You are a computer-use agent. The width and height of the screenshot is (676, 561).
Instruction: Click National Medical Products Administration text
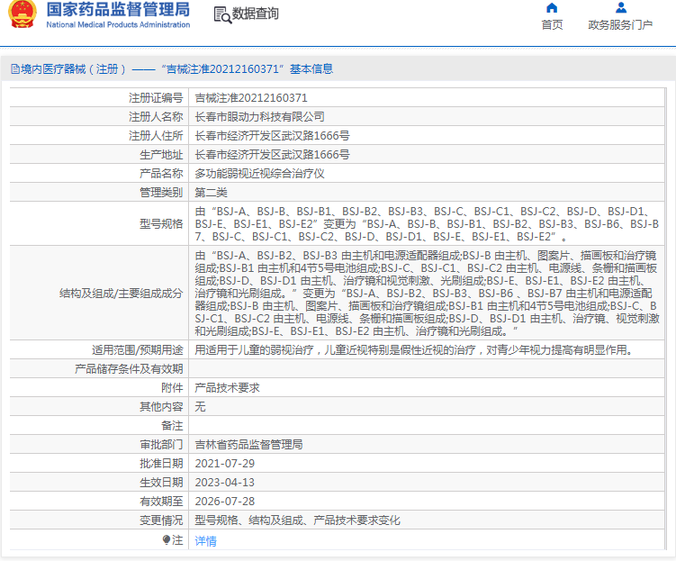118,24
